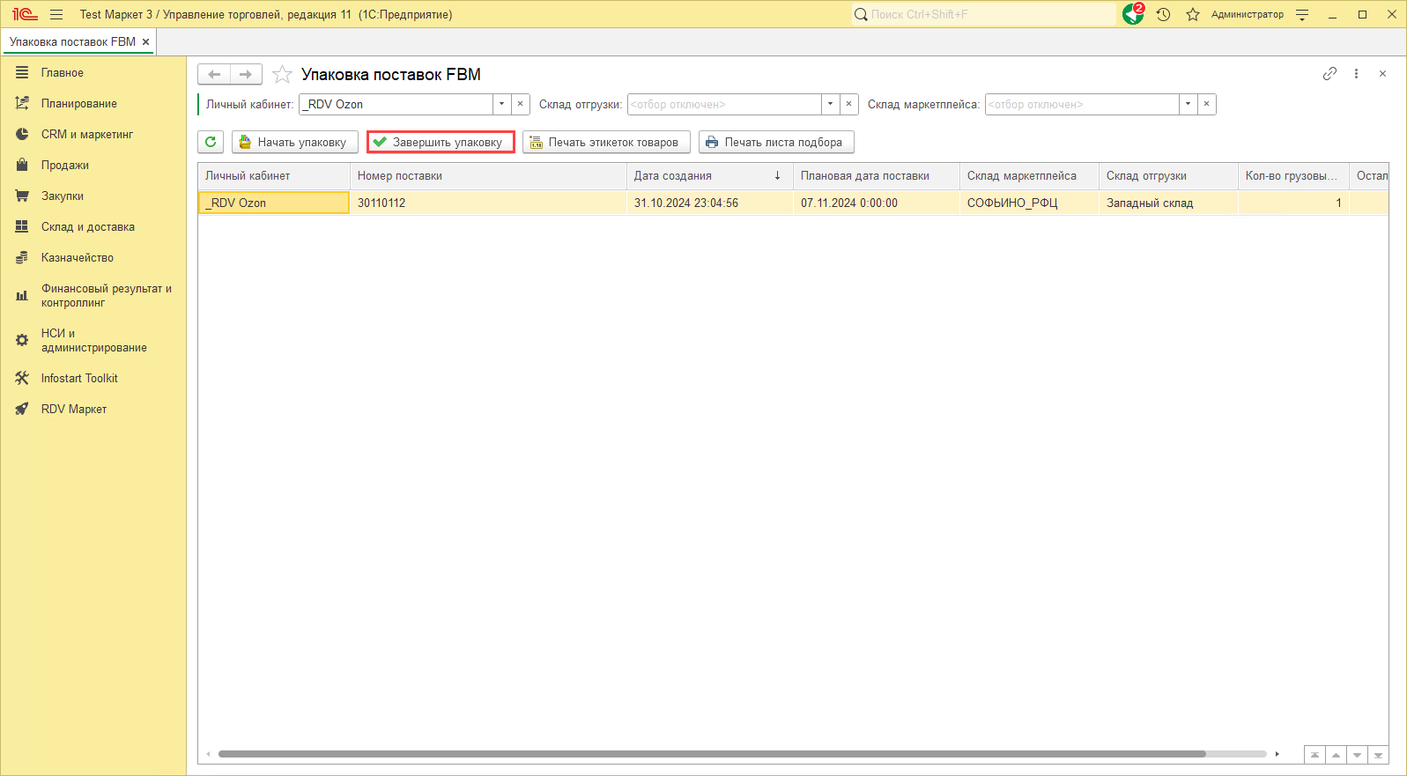1407x776 pixels.
Task: Go forward with the right arrow
Action: pos(246,74)
